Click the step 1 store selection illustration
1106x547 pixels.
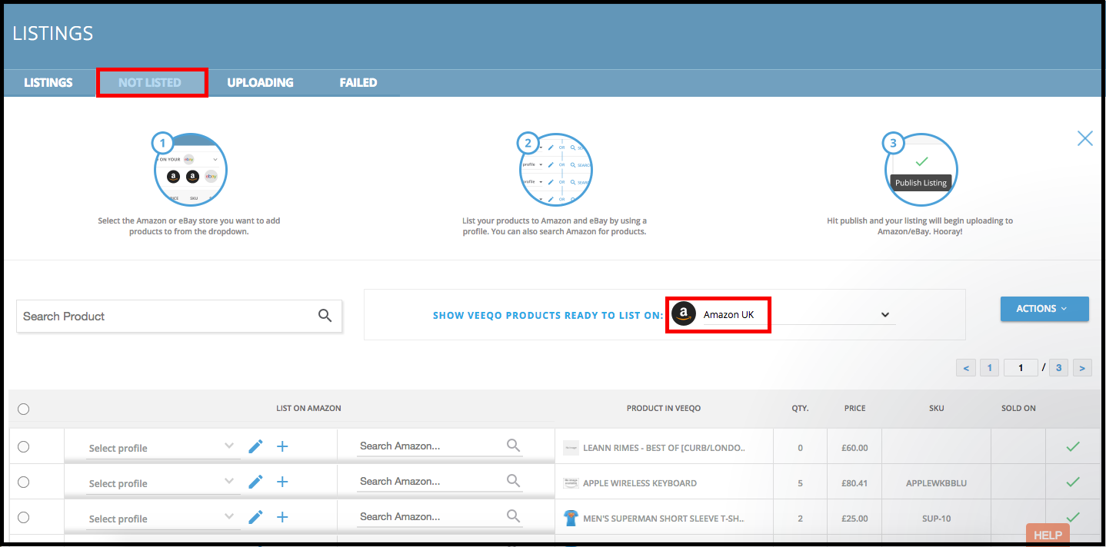[191, 168]
